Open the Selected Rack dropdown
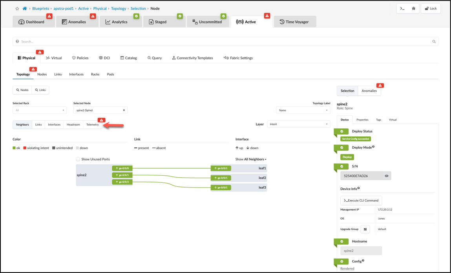 click(x=39, y=110)
